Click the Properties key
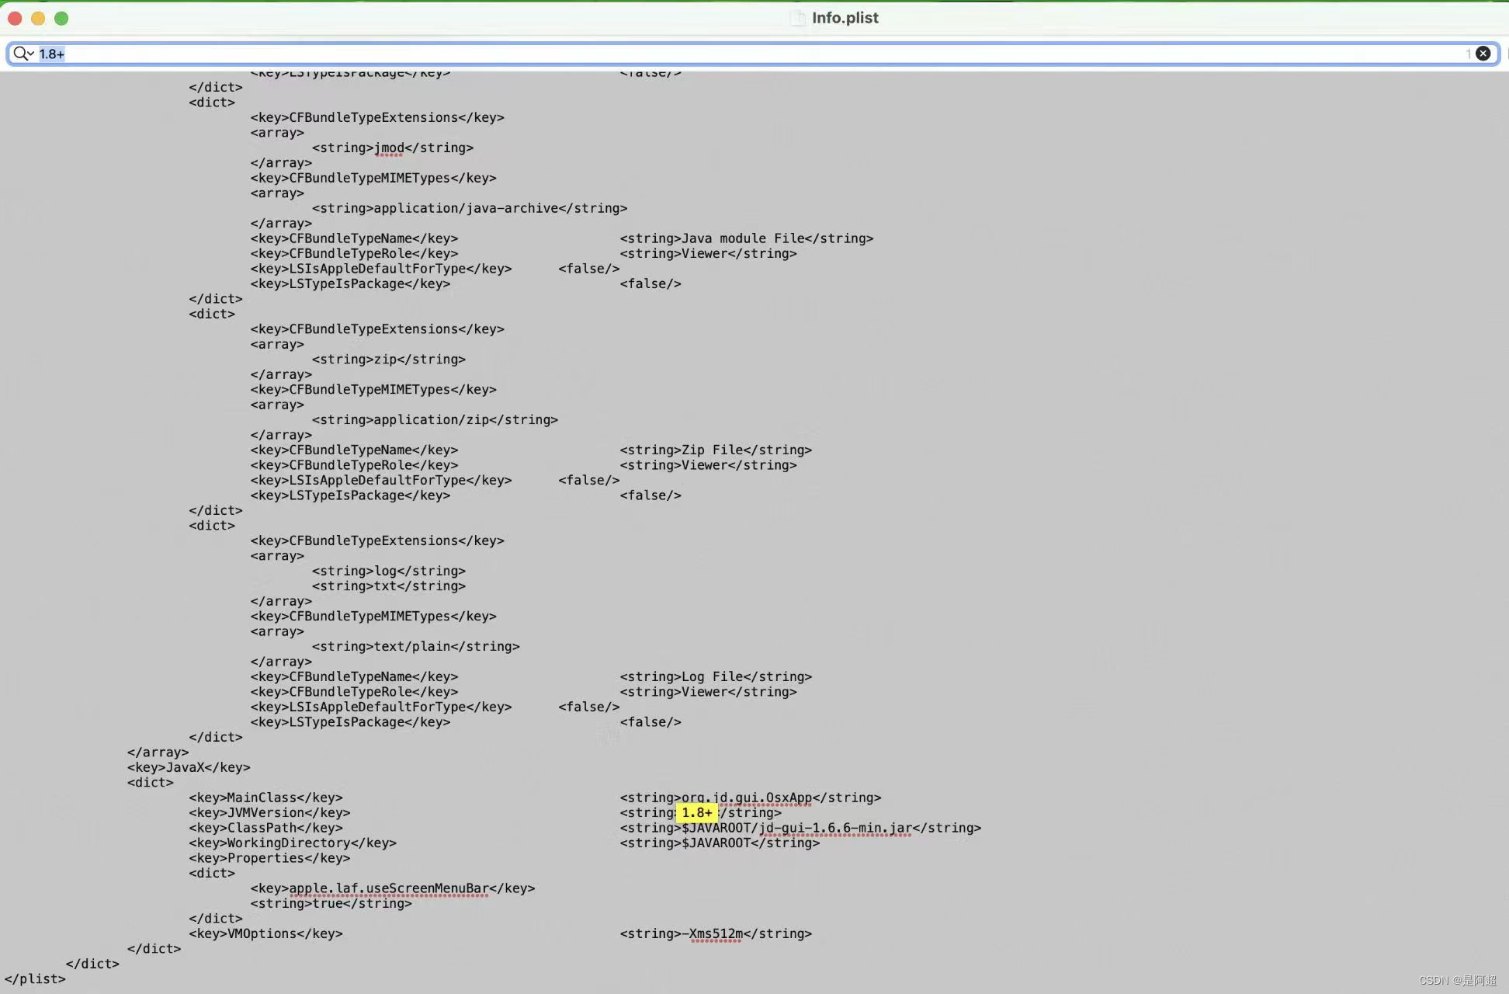The height and width of the screenshot is (994, 1509). (x=269, y=858)
